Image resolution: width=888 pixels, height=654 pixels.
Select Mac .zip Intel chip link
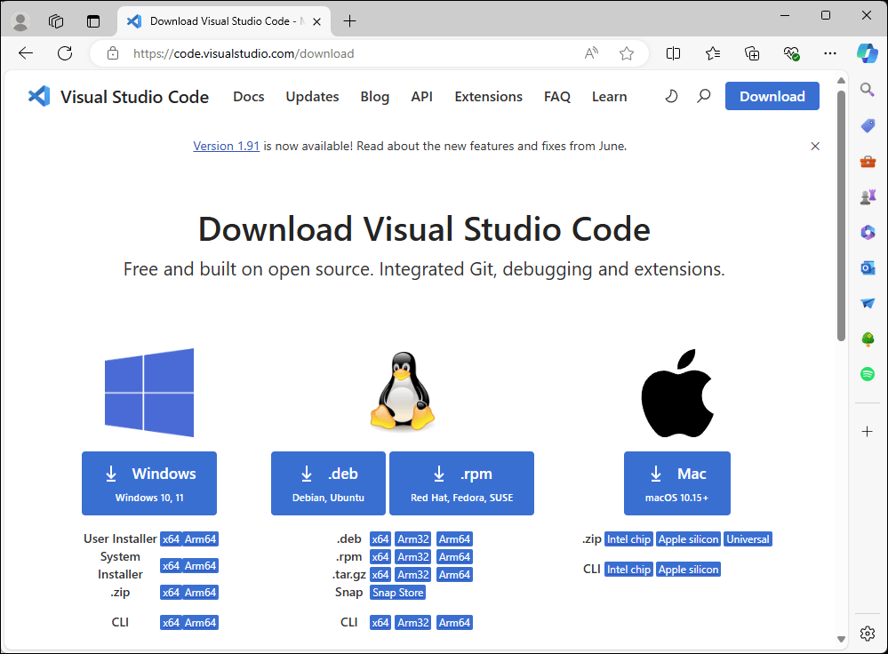click(628, 539)
